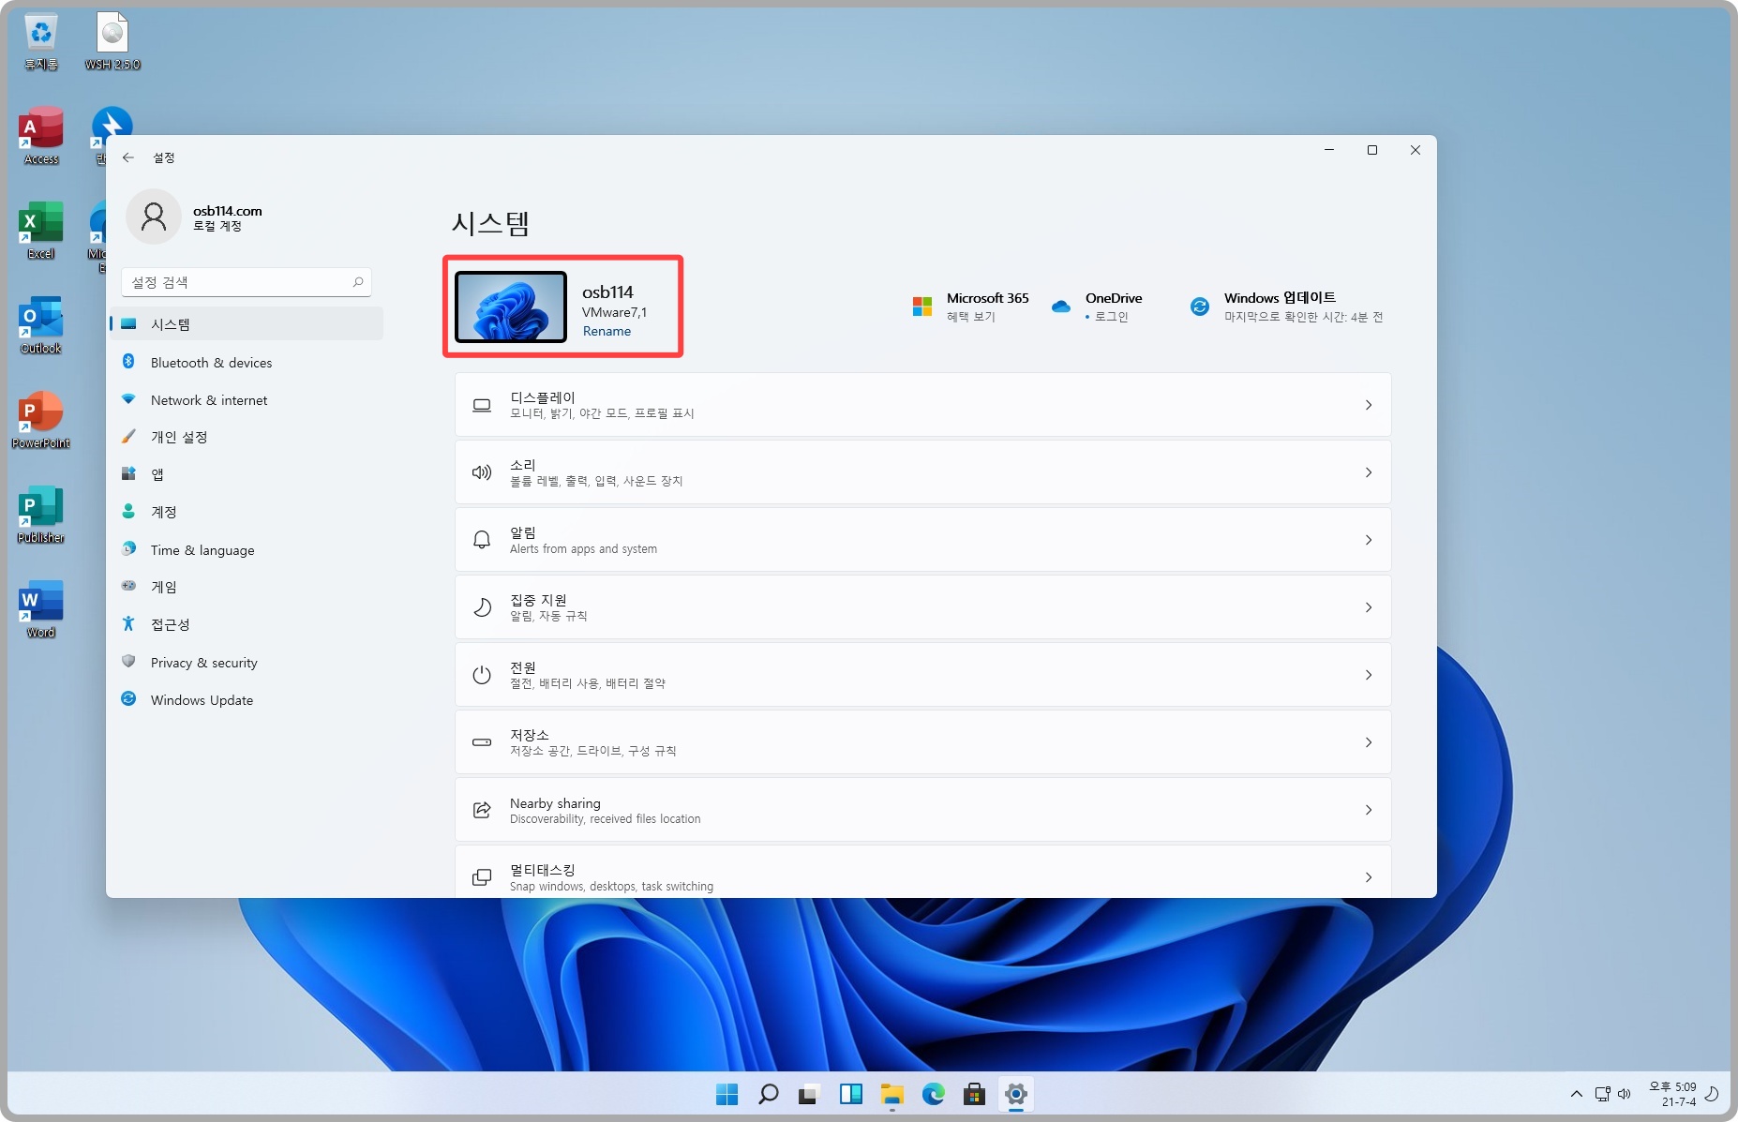Click the Settings back arrow
Image resolution: width=1738 pixels, height=1122 pixels.
128,157
